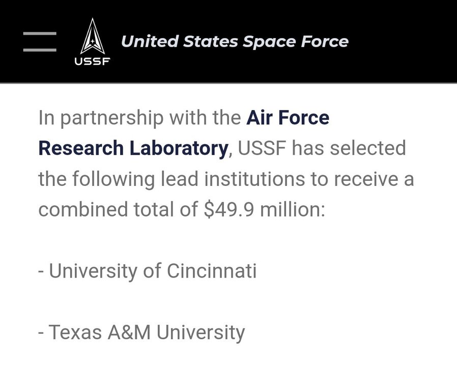Click the USSF label under the logo
The height and width of the screenshot is (382, 457).
coord(92,63)
